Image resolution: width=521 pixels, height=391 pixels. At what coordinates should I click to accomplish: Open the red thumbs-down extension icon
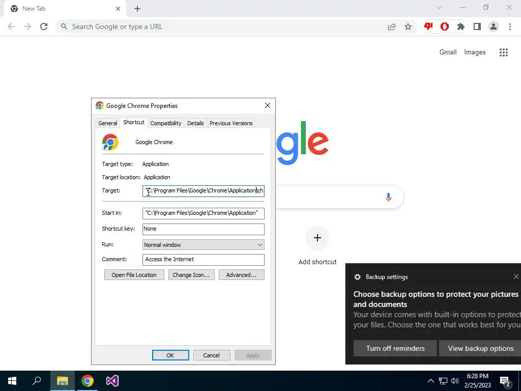coord(428,26)
